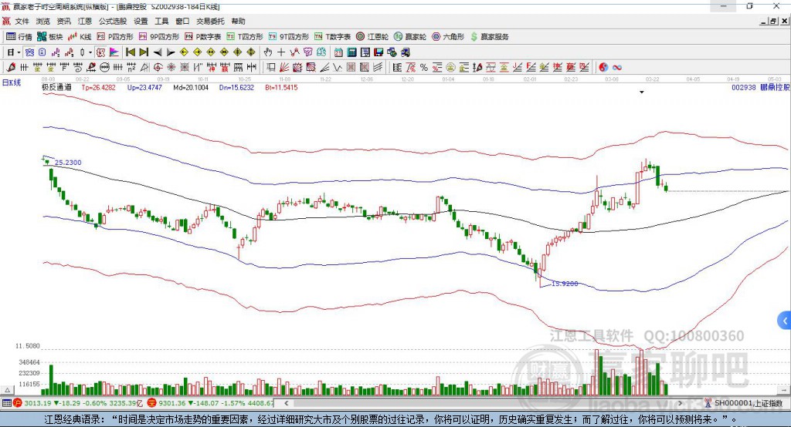
Task: Open the 行情 market quotes view
Action: 19,37
